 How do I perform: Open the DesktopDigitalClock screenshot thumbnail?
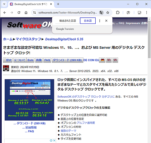29,100
